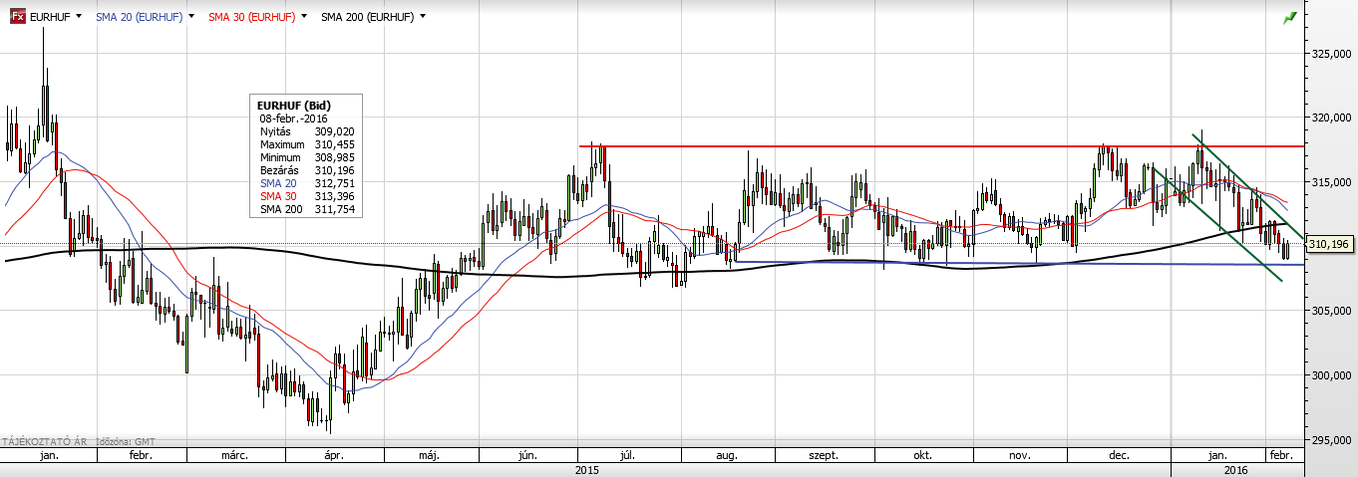
Task: Click the SMA 20 312,751 info row
Action: [x=307, y=183]
